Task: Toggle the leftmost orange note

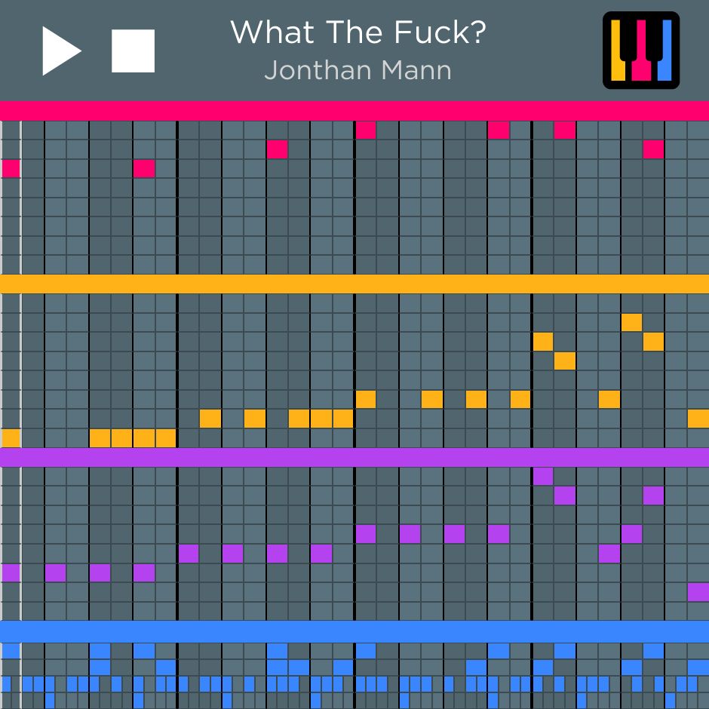Action: pyautogui.click(x=11, y=437)
